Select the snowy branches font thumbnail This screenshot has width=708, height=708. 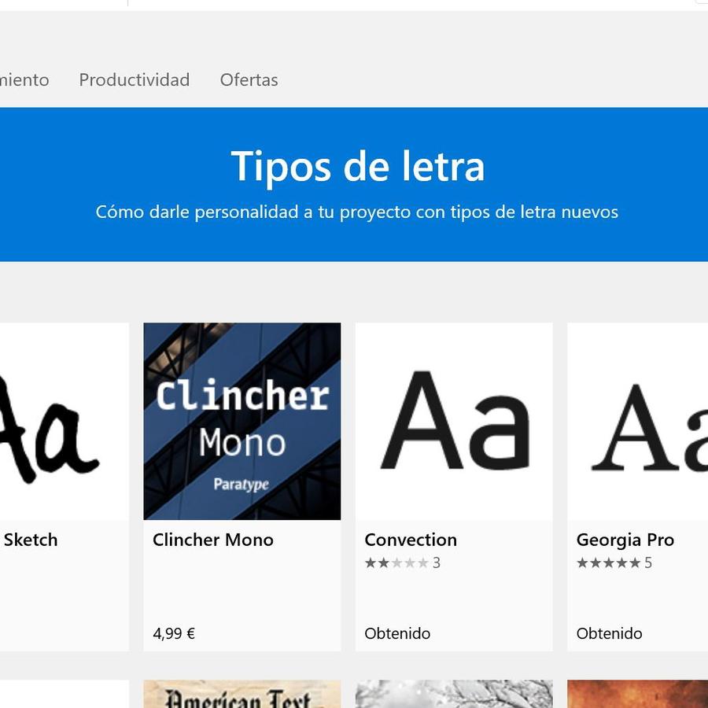[454, 695]
